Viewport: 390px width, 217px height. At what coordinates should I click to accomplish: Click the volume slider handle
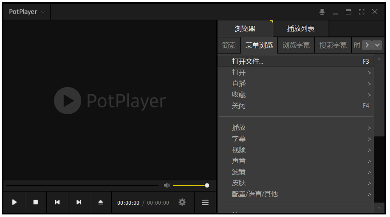(207, 186)
